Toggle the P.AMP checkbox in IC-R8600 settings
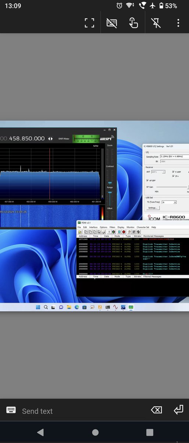The image size is (189, 443). pos(174,172)
